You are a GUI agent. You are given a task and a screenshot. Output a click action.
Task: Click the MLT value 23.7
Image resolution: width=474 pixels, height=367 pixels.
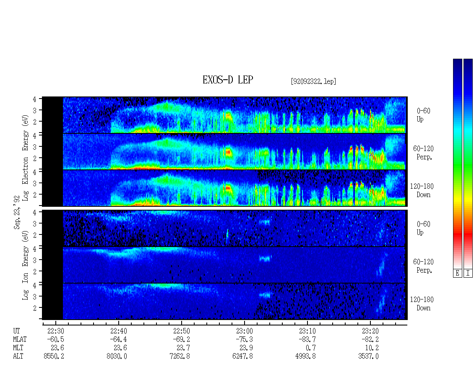click(x=183, y=348)
